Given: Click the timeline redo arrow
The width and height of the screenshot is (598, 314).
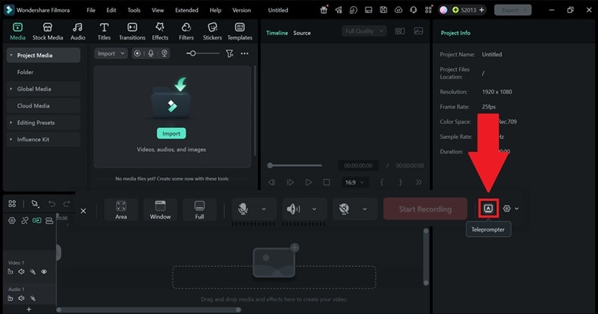Looking at the screenshot, I should click(67, 204).
